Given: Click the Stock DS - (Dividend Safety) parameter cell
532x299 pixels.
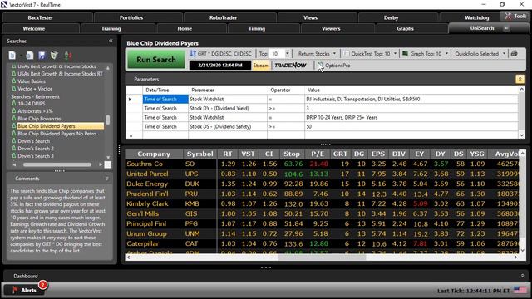Looking at the screenshot, I should (x=227, y=126).
